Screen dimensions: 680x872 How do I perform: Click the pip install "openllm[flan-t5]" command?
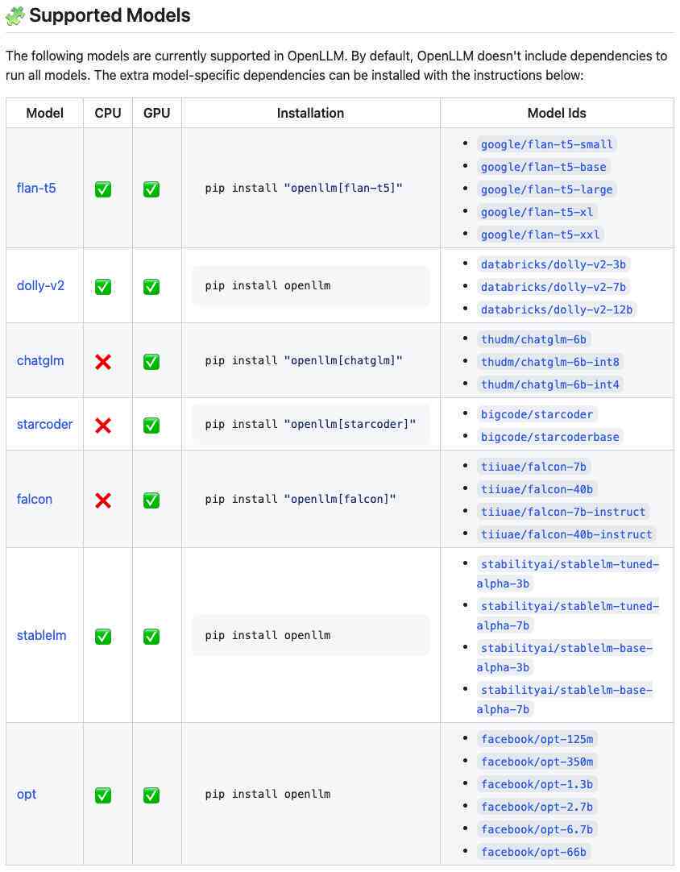click(x=304, y=188)
